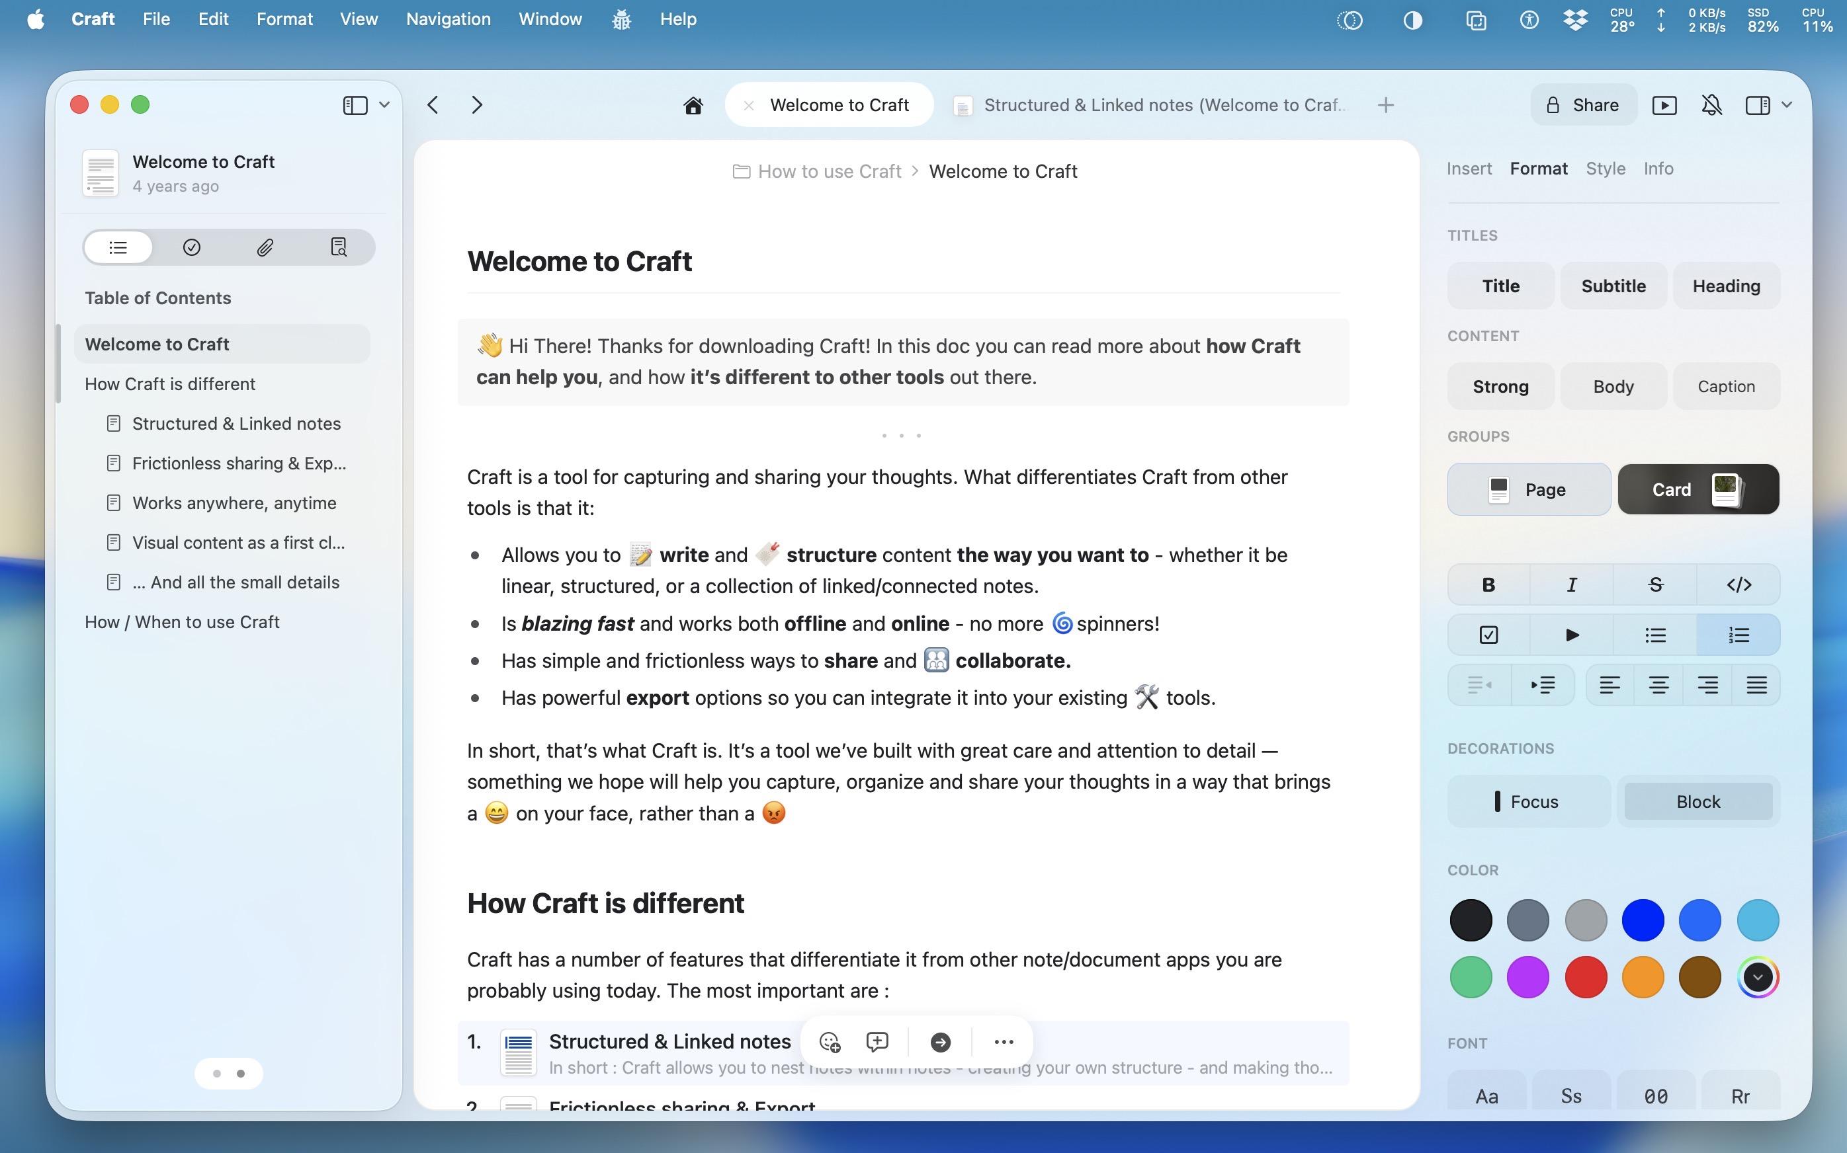The width and height of the screenshot is (1847, 1153).
Task: Show the attachments paperclip view
Action: [265, 247]
